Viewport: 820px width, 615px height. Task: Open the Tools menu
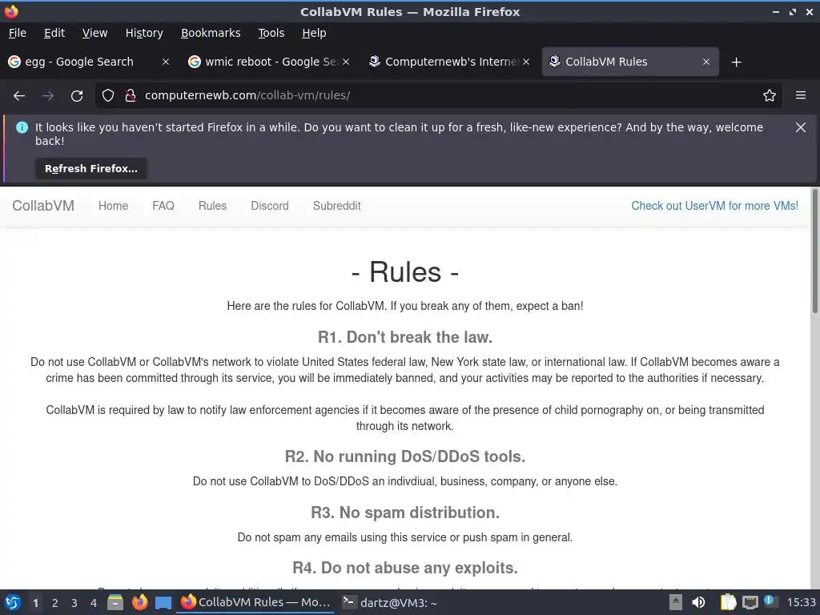(x=271, y=33)
